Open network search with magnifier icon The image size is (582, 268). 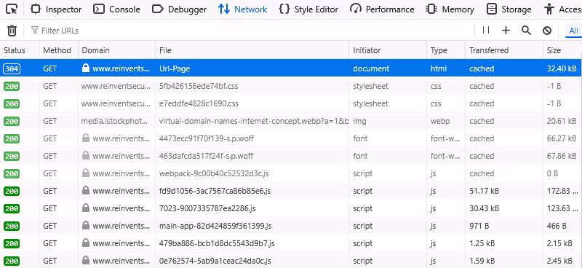click(x=526, y=31)
